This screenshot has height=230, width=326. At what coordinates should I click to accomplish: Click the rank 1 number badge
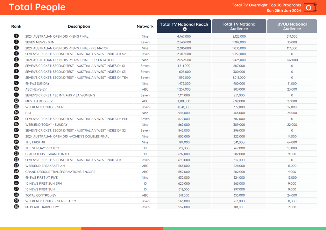click(x=16, y=36)
